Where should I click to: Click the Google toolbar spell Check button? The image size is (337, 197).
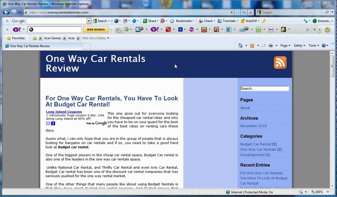point(206,21)
